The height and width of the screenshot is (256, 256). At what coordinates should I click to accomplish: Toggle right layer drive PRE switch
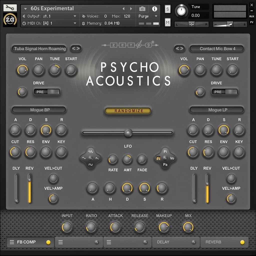click(224, 92)
